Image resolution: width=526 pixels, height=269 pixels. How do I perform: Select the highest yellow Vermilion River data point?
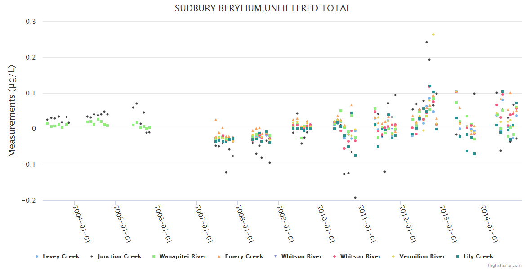433,35
